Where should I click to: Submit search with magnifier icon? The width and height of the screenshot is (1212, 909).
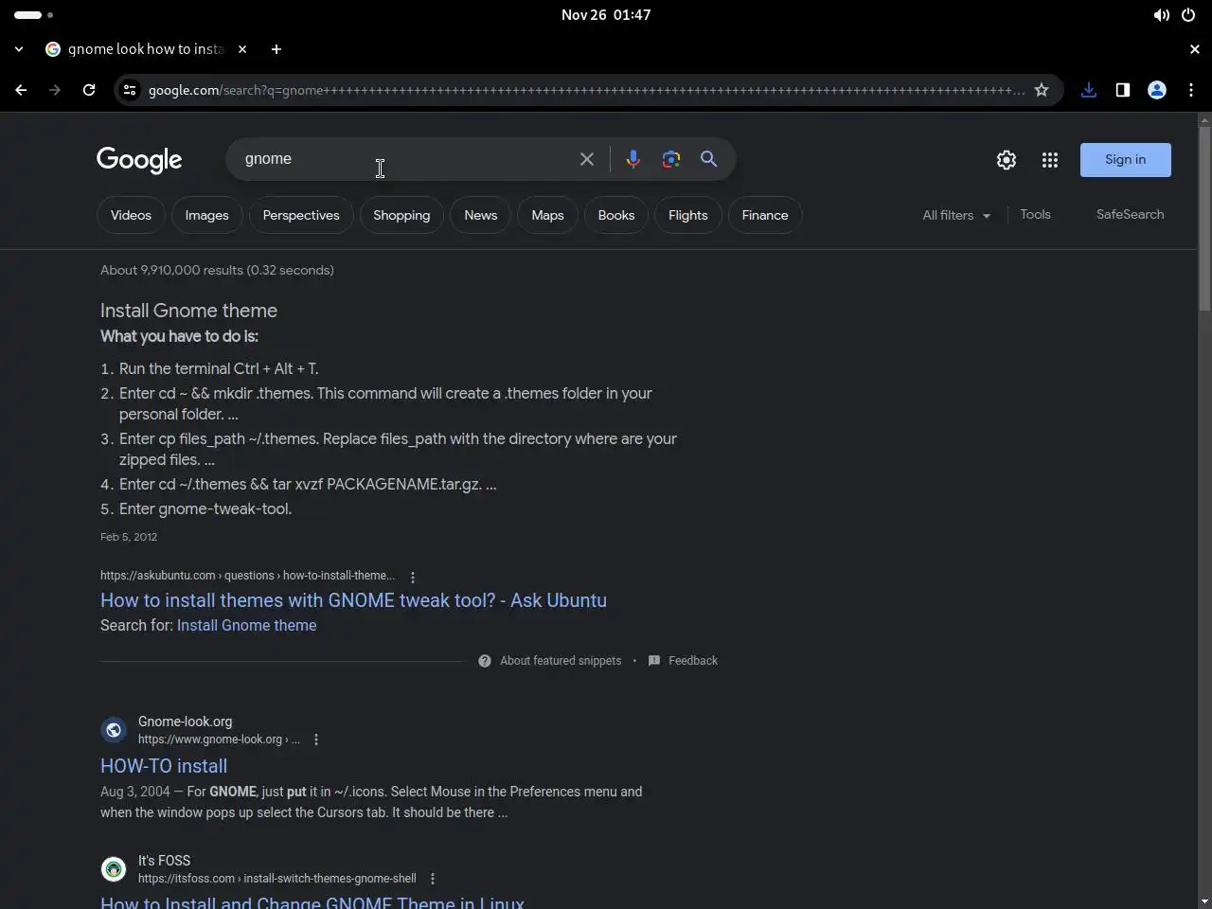tap(708, 159)
